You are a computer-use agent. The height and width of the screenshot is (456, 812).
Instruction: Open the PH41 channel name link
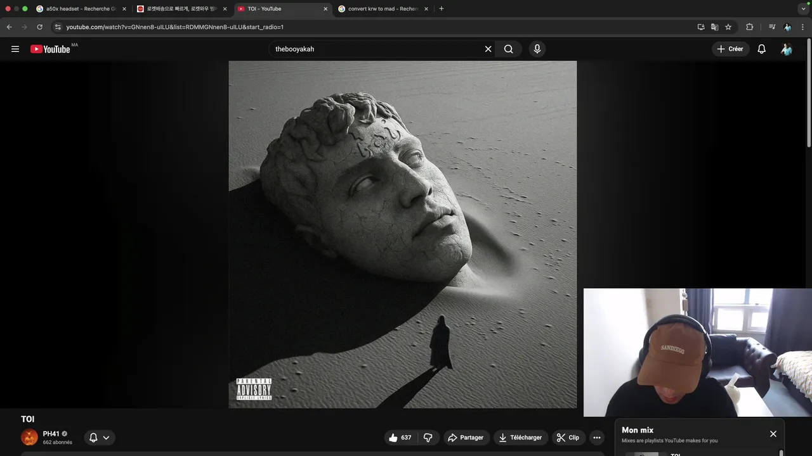(x=51, y=434)
